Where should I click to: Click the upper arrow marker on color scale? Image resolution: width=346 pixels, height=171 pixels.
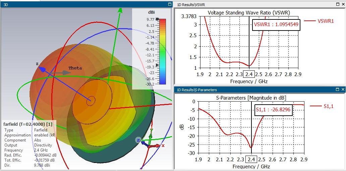tap(157, 19)
